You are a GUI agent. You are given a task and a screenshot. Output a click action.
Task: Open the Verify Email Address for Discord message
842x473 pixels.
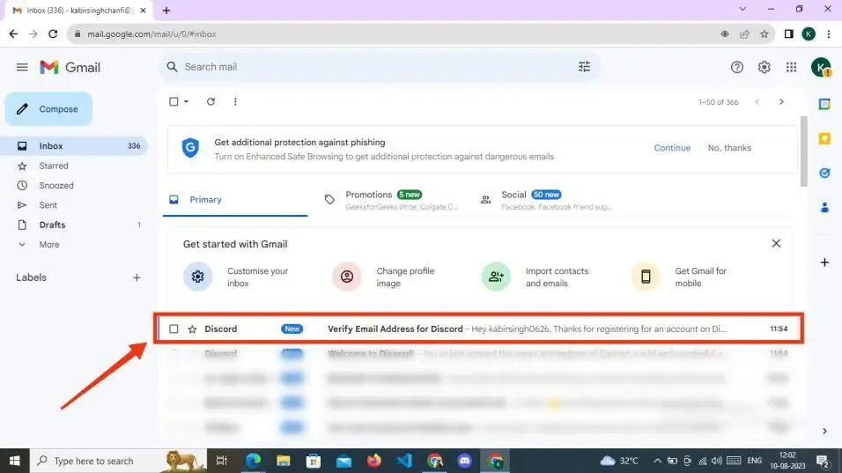479,329
